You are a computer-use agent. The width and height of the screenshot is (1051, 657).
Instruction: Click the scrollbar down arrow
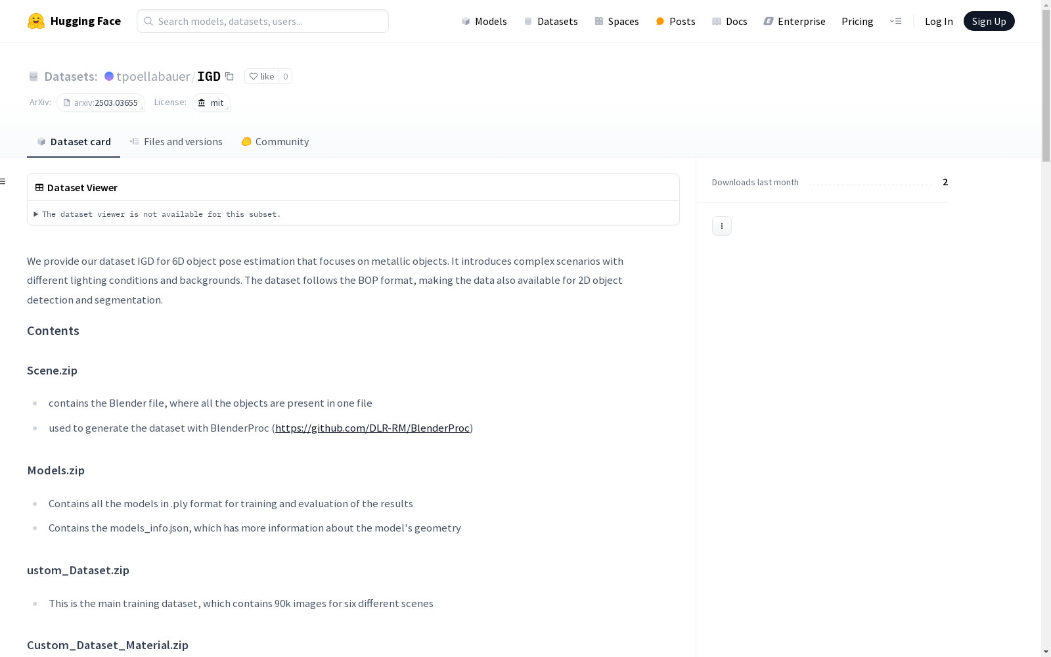pos(1046,652)
